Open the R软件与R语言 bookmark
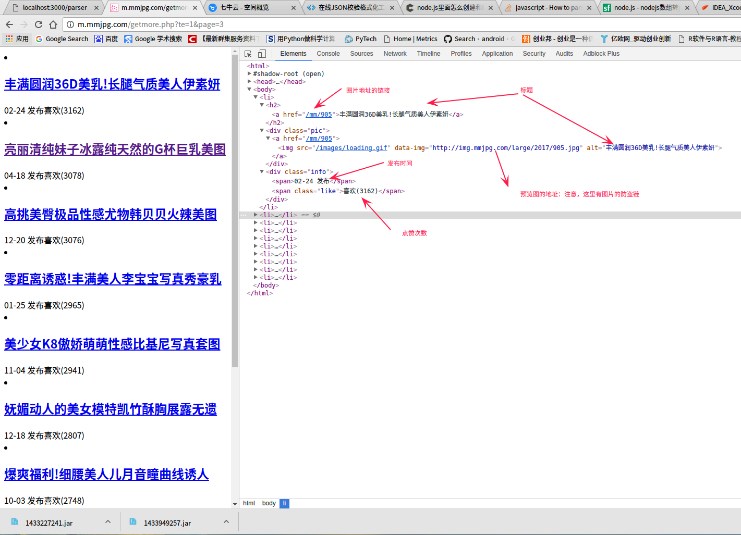Viewport: 741px width, 535px height. coord(709,39)
